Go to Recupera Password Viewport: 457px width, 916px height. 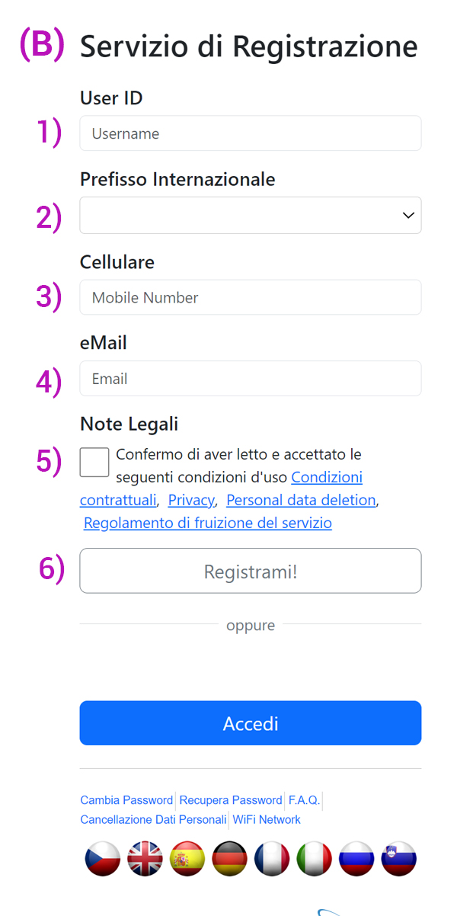tap(231, 800)
